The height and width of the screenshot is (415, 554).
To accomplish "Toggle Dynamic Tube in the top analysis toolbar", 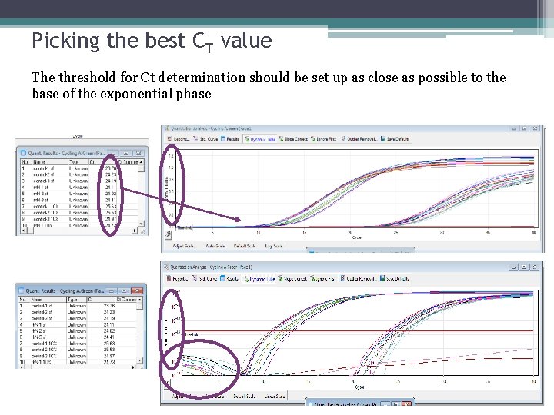I will [260, 139].
